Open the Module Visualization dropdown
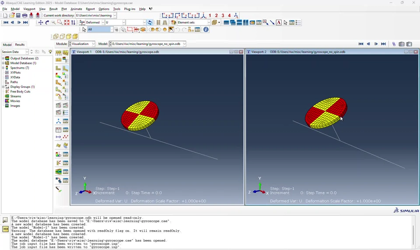Viewport: 420px width, 250px height. click(94, 44)
